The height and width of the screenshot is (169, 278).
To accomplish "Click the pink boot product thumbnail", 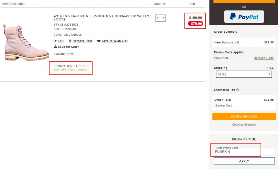I will pyautogui.click(x=26, y=42).
